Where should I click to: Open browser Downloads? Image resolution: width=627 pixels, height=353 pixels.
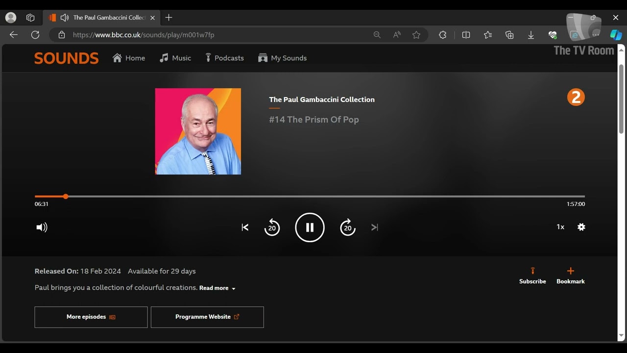pyautogui.click(x=531, y=35)
